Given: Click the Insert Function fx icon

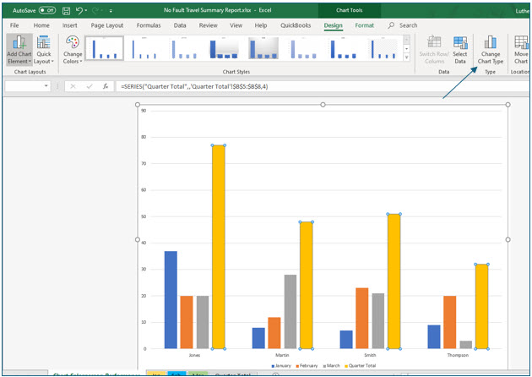Looking at the screenshot, I should click(x=106, y=86).
